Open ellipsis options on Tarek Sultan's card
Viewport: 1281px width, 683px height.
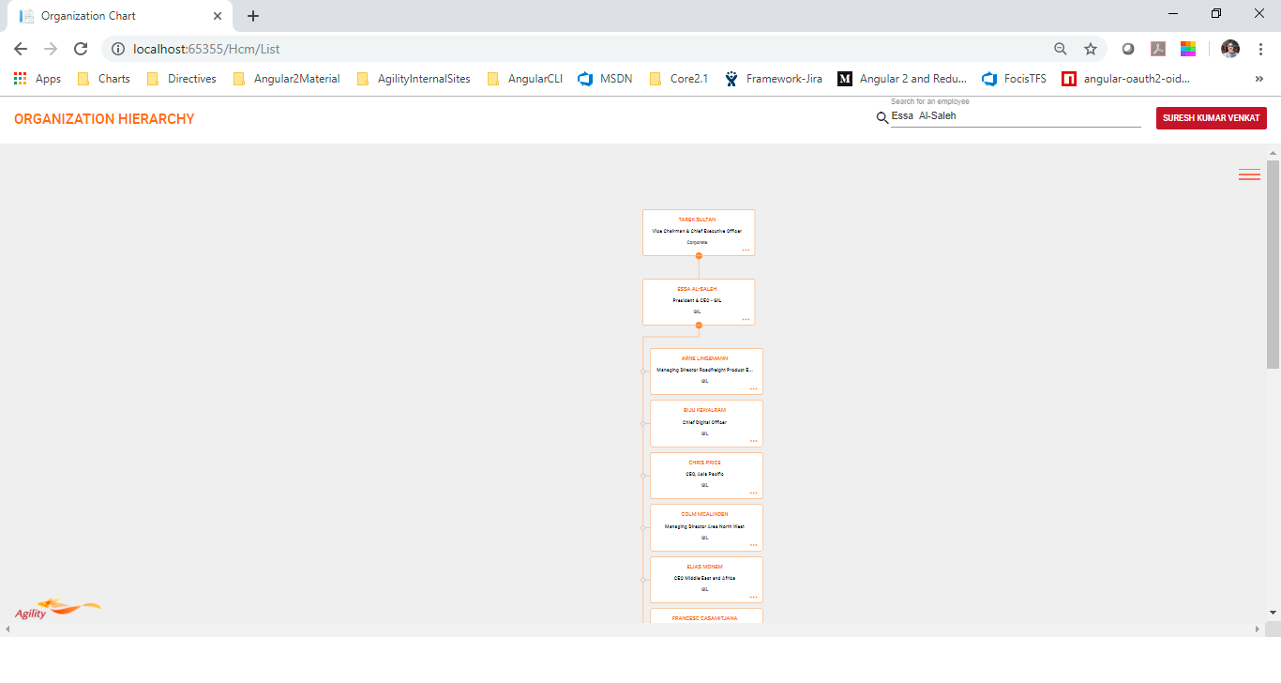pyautogui.click(x=746, y=250)
